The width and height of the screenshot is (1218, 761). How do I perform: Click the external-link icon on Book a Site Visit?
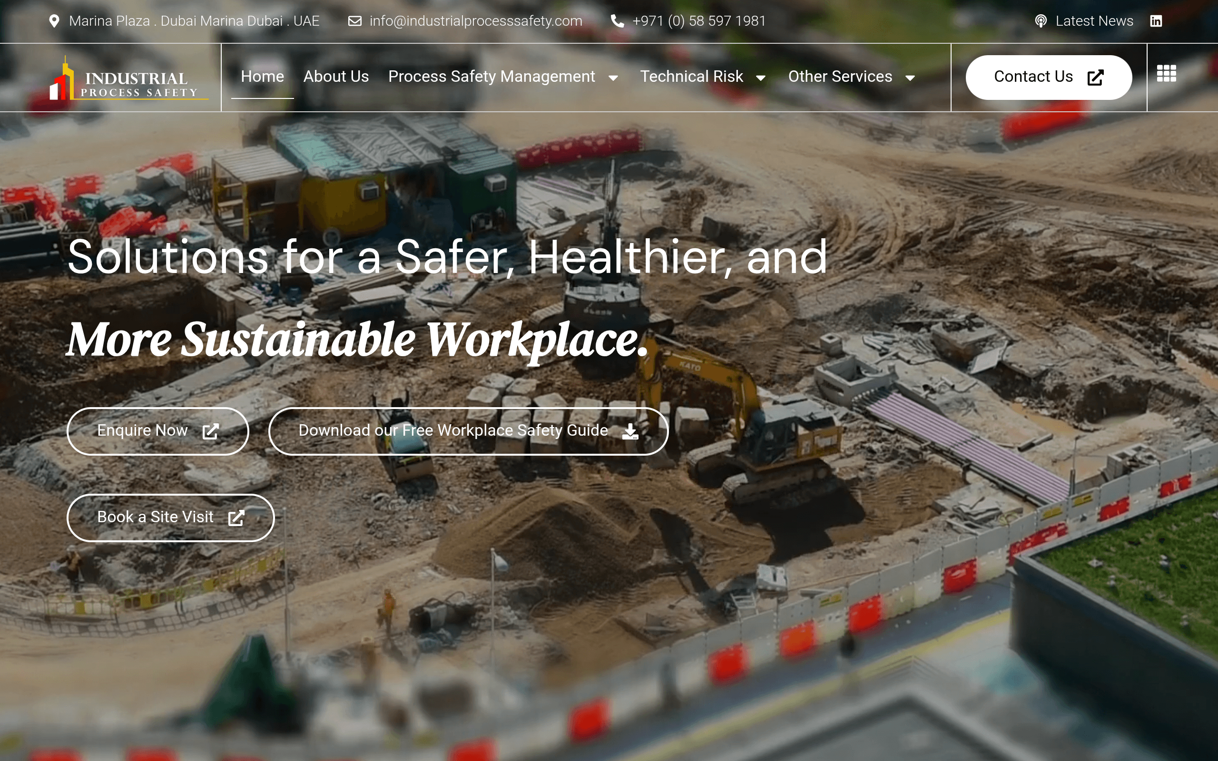pos(236,518)
